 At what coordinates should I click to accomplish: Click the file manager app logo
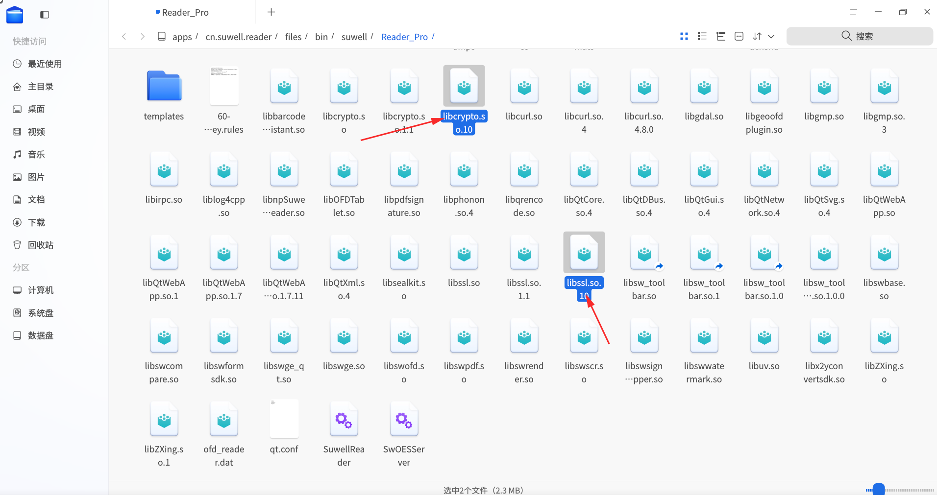click(15, 15)
